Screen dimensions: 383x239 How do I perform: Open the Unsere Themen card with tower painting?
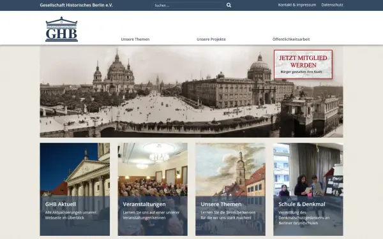(x=230, y=189)
